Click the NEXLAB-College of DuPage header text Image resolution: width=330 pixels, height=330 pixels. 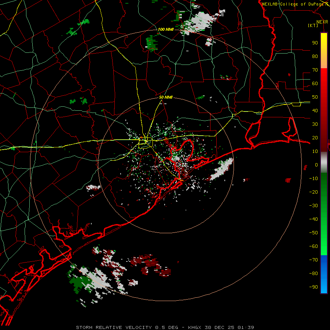tap(294, 4)
